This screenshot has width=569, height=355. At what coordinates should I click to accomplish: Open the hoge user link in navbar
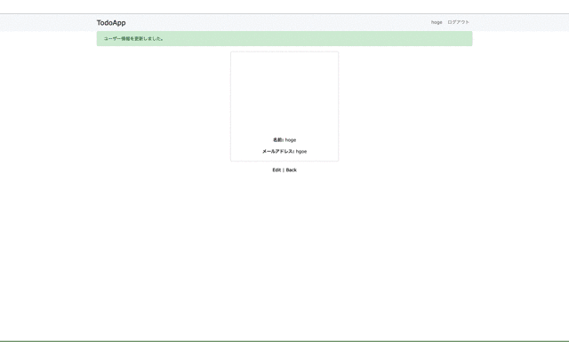click(x=437, y=22)
